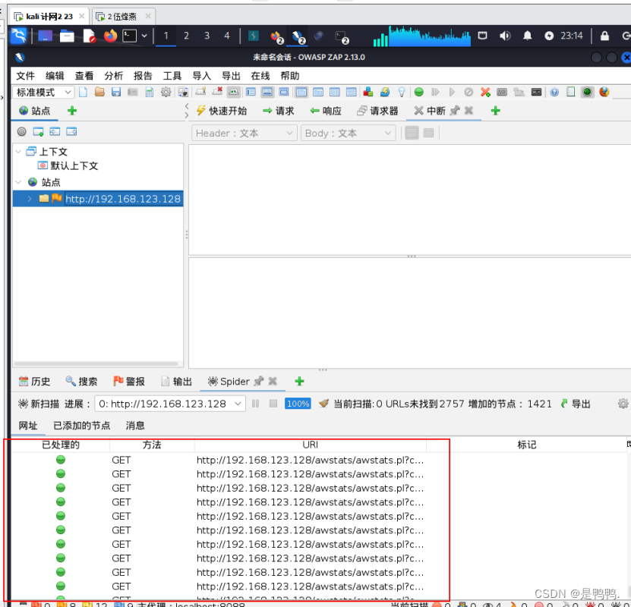Switch to the 响应 tab
The image size is (631, 607).
[x=326, y=111]
